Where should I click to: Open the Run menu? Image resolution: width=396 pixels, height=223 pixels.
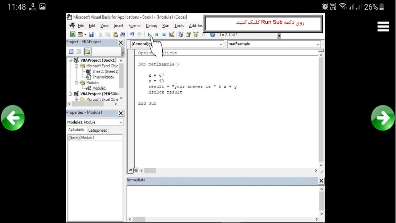(166, 26)
